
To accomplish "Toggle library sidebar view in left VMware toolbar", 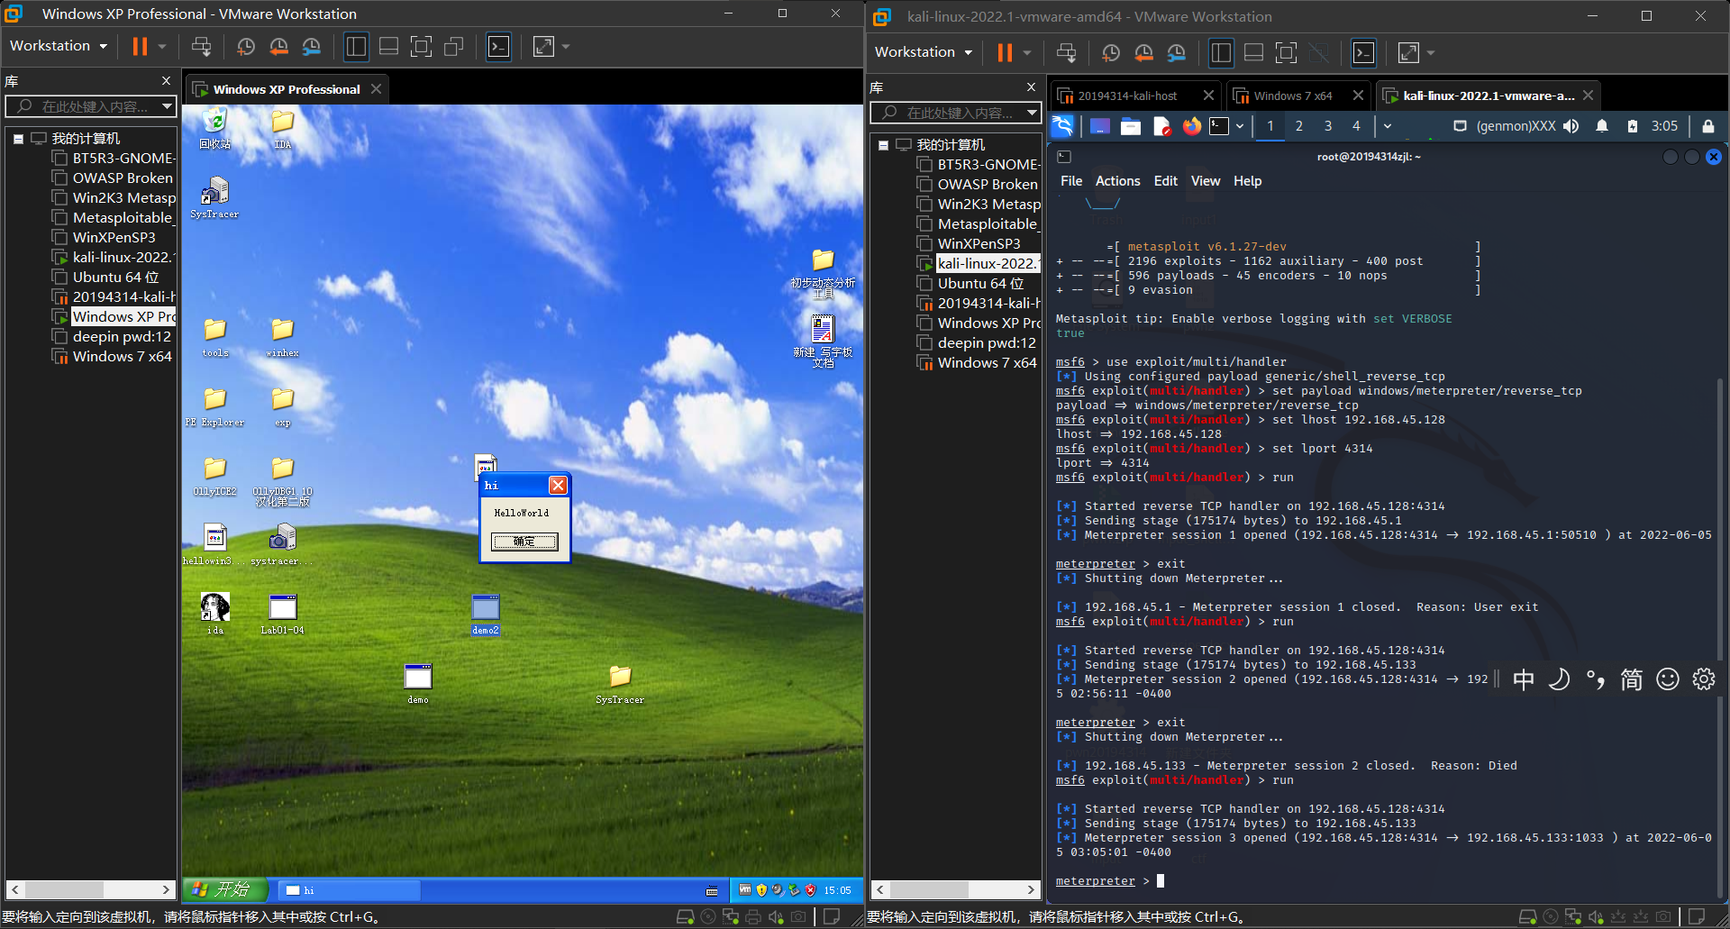I will tap(356, 46).
